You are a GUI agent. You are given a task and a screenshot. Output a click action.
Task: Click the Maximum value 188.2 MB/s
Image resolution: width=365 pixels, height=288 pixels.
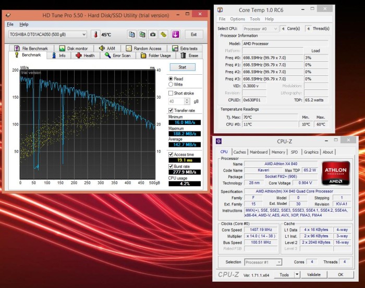pyautogui.click(x=185, y=134)
